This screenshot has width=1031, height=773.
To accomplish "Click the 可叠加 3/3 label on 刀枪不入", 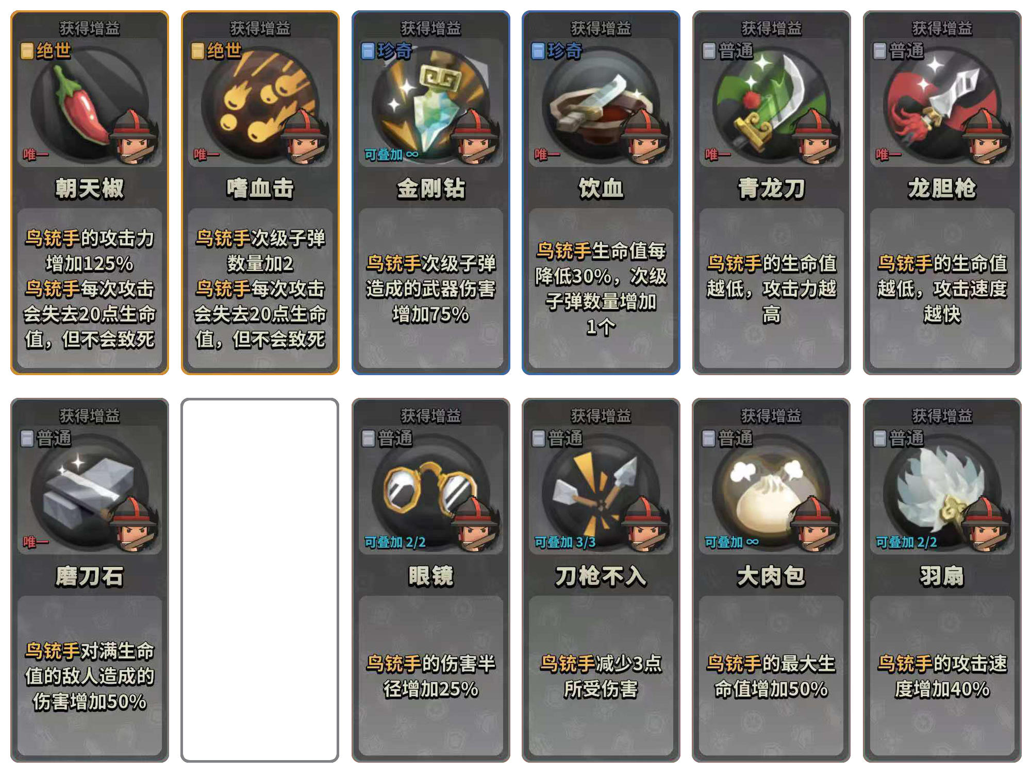I will click(x=565, y=542).
